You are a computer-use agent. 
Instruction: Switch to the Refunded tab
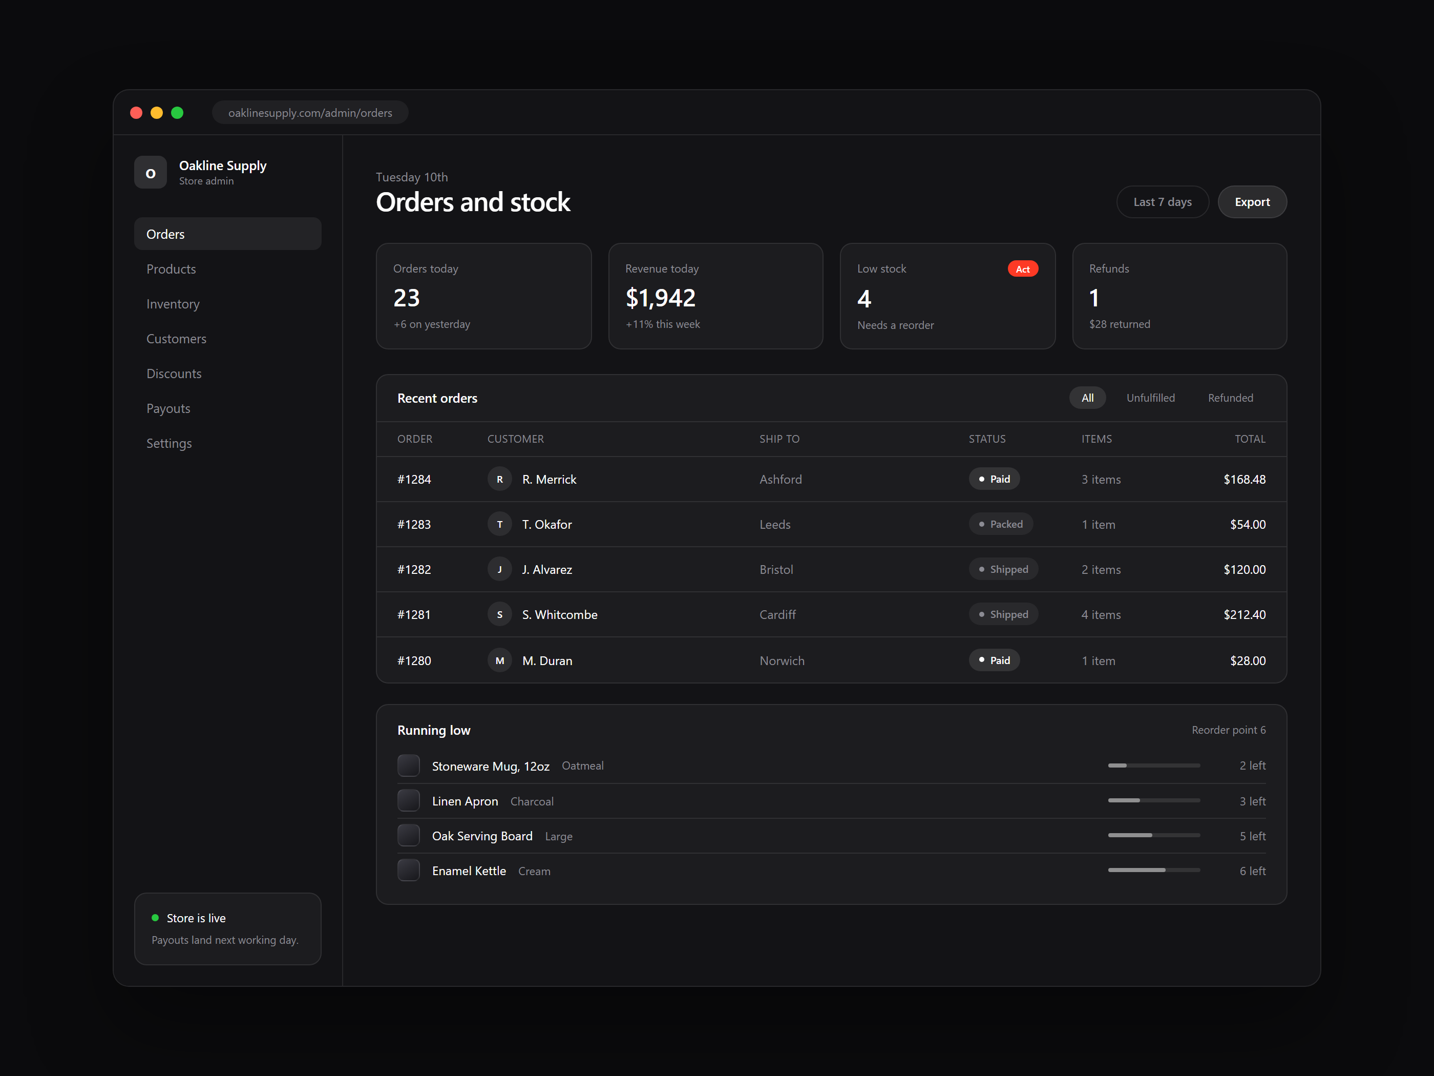1230,398
